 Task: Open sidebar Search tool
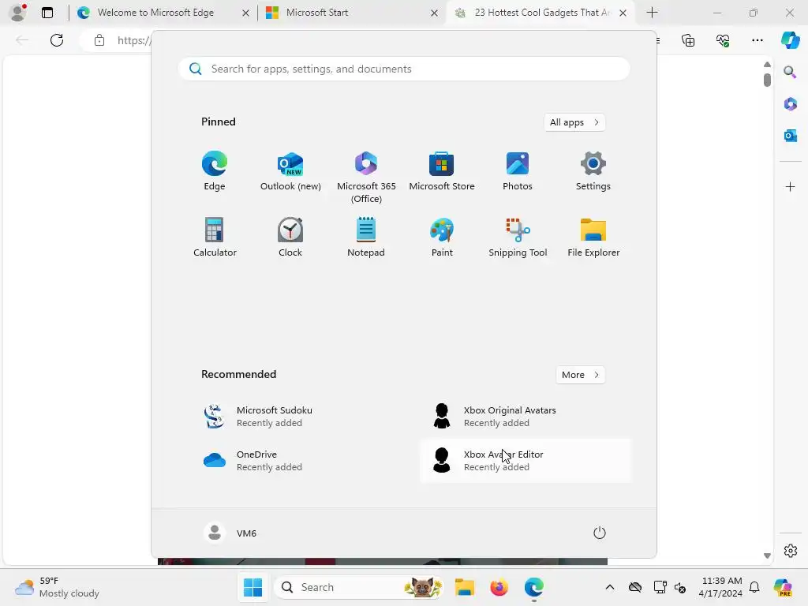(x=790, y=72)
